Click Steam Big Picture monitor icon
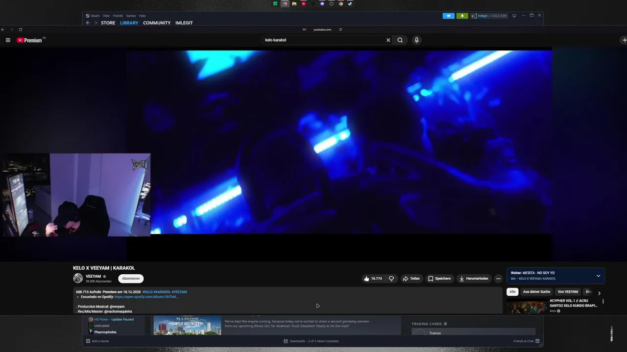The image size is (627, 352). tap(514, 16)
